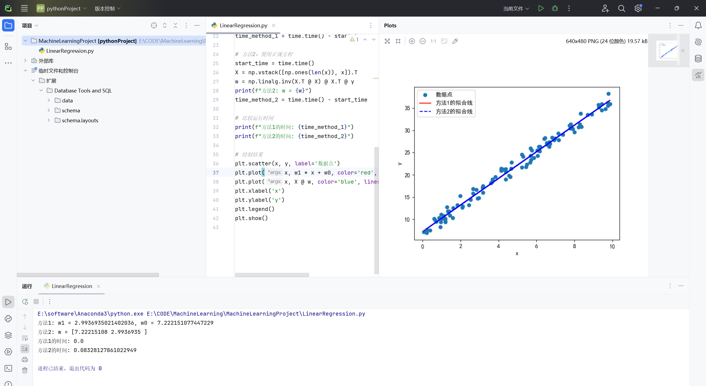Toggle soft-wrap in run console
Screen dimensions: 706x386
[25, 338]
